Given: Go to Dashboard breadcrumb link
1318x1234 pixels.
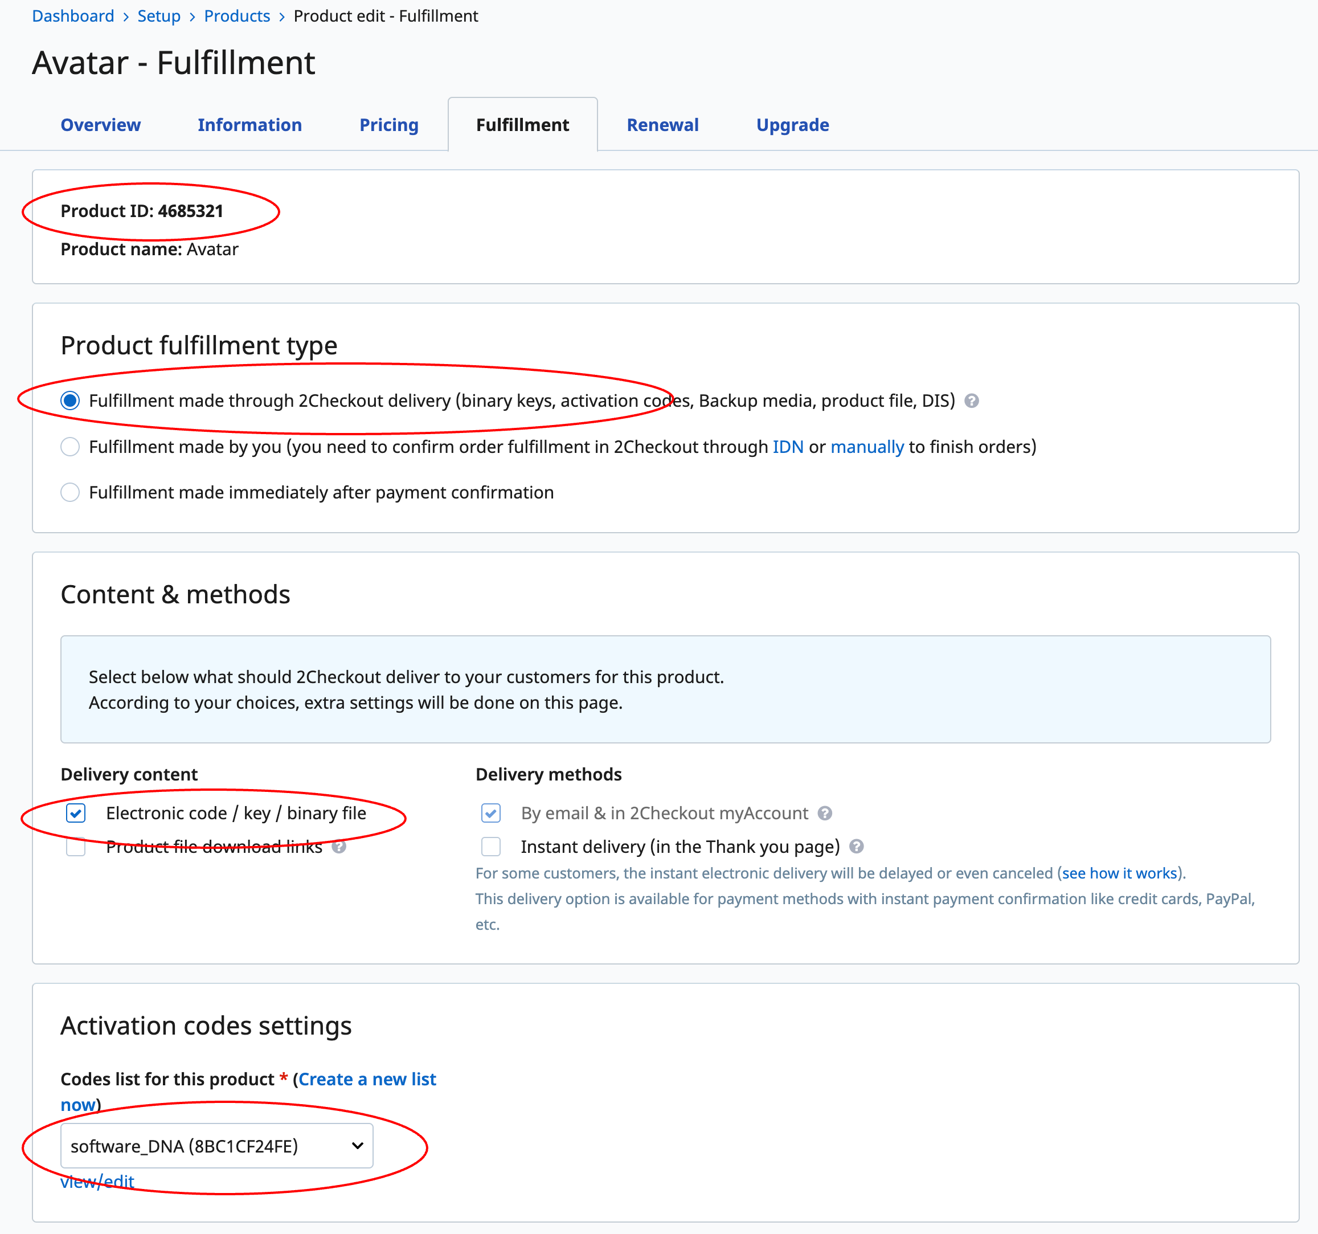Looking at the screenshot, I should 73,16.
